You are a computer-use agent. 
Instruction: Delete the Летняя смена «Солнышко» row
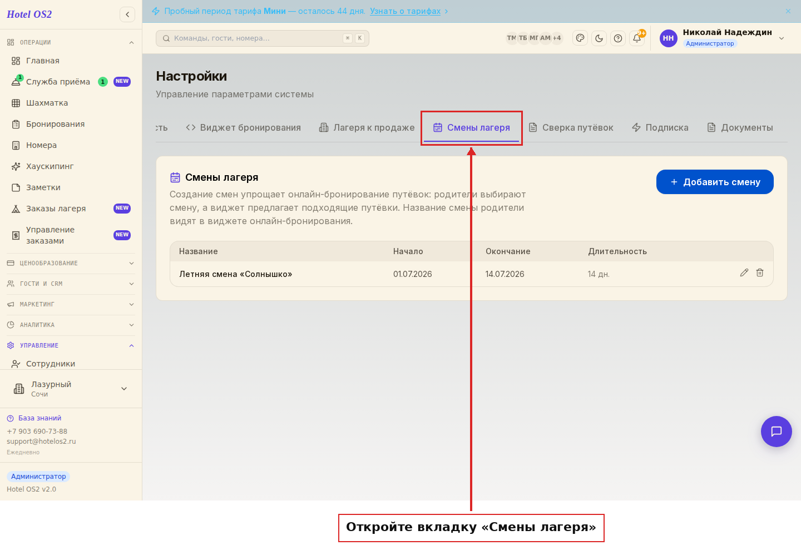(760, 272)
